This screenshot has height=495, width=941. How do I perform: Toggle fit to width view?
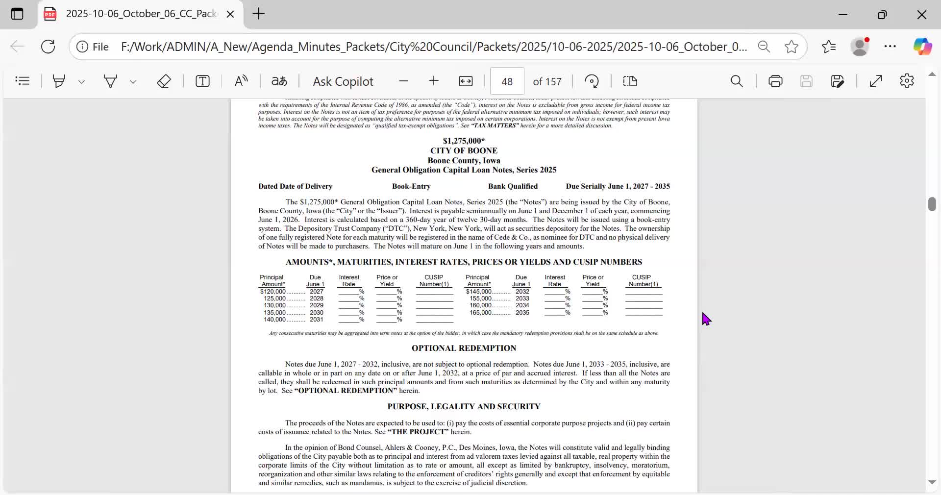pyautogui.click(x=466, y=81)
